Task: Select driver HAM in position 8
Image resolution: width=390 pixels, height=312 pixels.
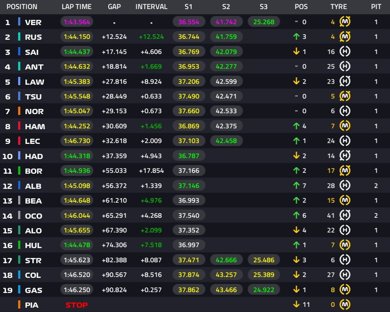Action: (x=35, y=126)
